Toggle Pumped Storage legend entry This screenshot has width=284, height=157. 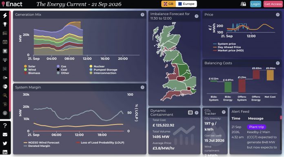(x=103, y=70)
